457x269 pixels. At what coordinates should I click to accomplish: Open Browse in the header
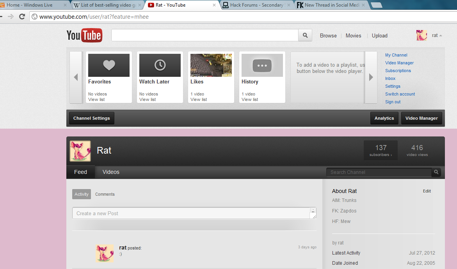click(328, 35)
